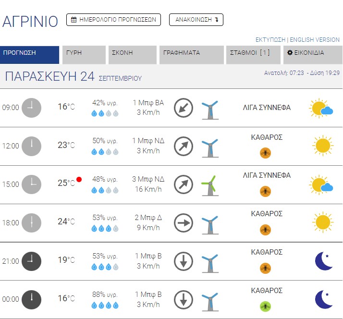Click the 09:00 partly cloudy weather icon

321,109
